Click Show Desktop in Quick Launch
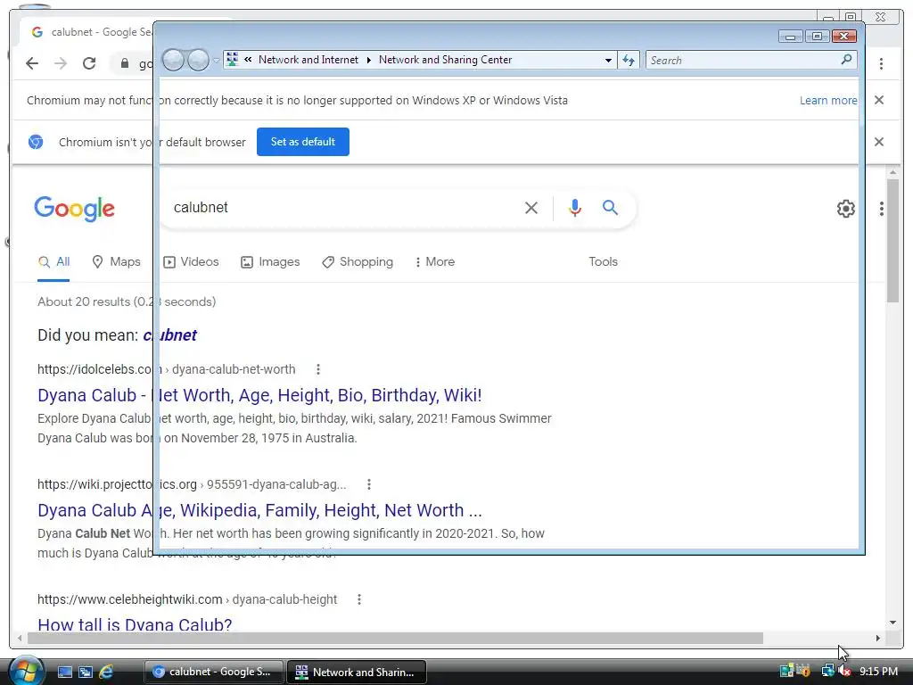 tap(64, 672)
